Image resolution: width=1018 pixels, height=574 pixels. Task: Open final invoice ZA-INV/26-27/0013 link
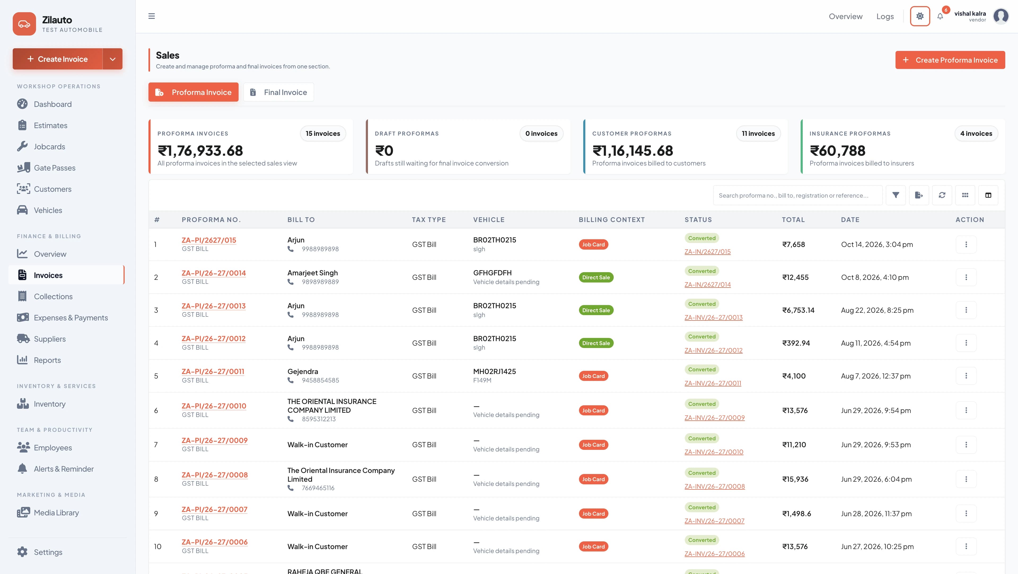pos(713,318)
